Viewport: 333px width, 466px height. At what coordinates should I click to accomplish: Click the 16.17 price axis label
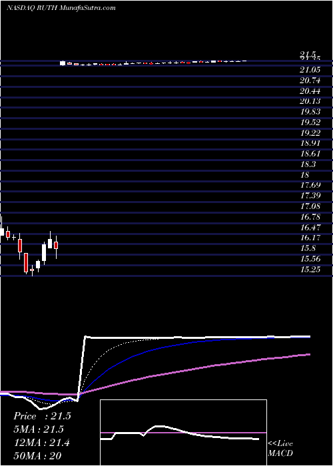pyautogui.click(x=310, y=238)
